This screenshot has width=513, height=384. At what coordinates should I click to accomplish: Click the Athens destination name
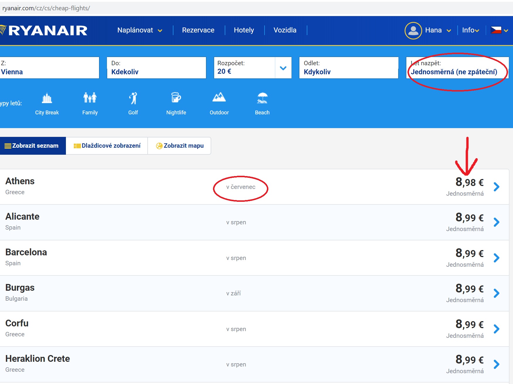tap(20, 181)
